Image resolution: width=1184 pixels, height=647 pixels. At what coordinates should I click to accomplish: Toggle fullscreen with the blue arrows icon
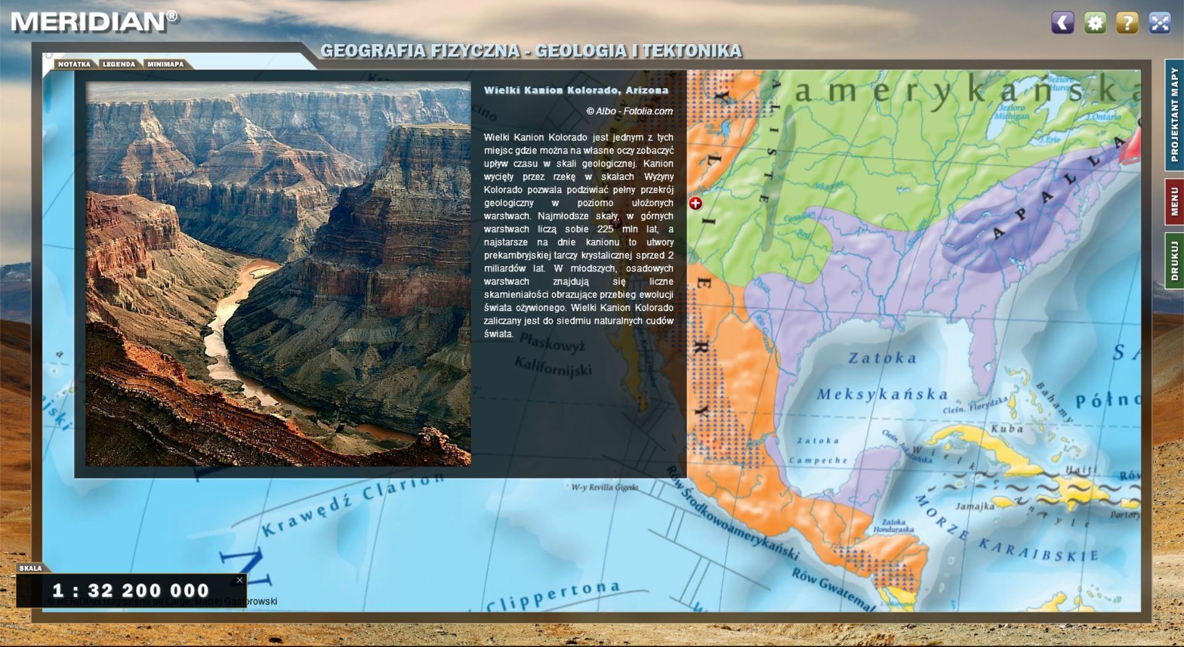[x=1159, y=23]
